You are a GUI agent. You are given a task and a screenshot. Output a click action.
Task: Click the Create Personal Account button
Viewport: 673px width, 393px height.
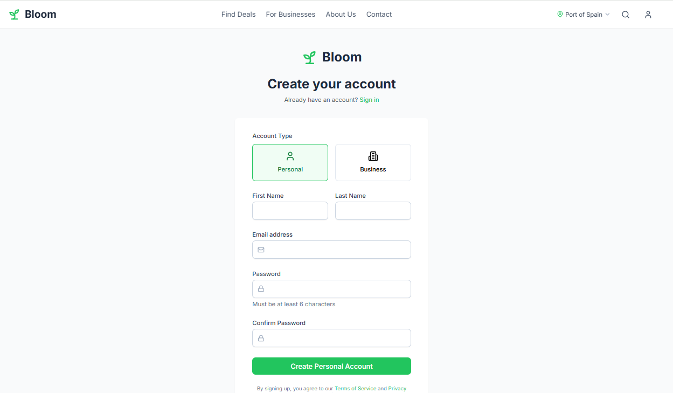(x=331, y=366)
